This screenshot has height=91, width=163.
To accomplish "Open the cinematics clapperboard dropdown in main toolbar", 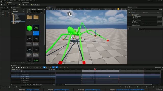I will (x=27, y=5).
